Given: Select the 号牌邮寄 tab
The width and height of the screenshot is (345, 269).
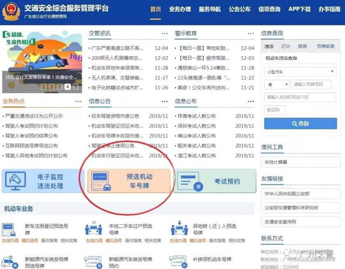Looking at the screenshot, I should [x=325, y=46].
